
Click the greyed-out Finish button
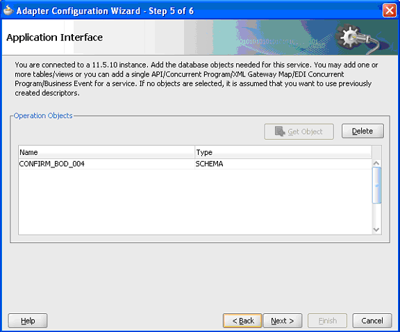[x=327, y=320]
